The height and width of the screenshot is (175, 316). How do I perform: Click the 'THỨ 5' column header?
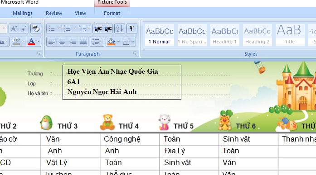(x=184, y=126)
